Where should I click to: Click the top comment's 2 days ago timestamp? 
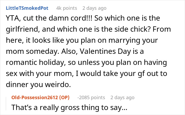(94, 8)
